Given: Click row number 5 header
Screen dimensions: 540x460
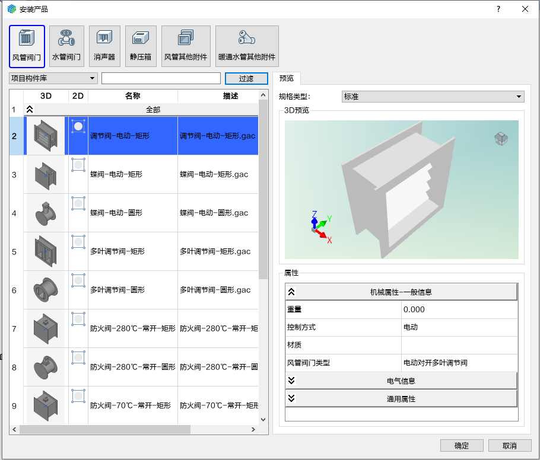Looking at the screenshot, I should 16,251.
